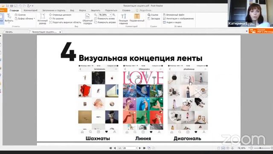The height and width of the screenshot is (154, 273).
Task: Click Повернуть влево rotate left
Action: (x=104, y=18)
